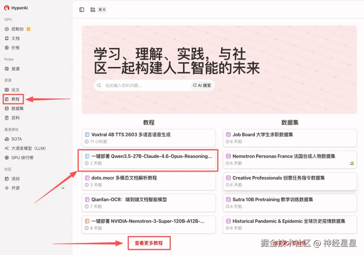
Task: Open 一键部署 NVIDIA-Nemotron-3-Super tutorial card
Action: coord(149,225)
